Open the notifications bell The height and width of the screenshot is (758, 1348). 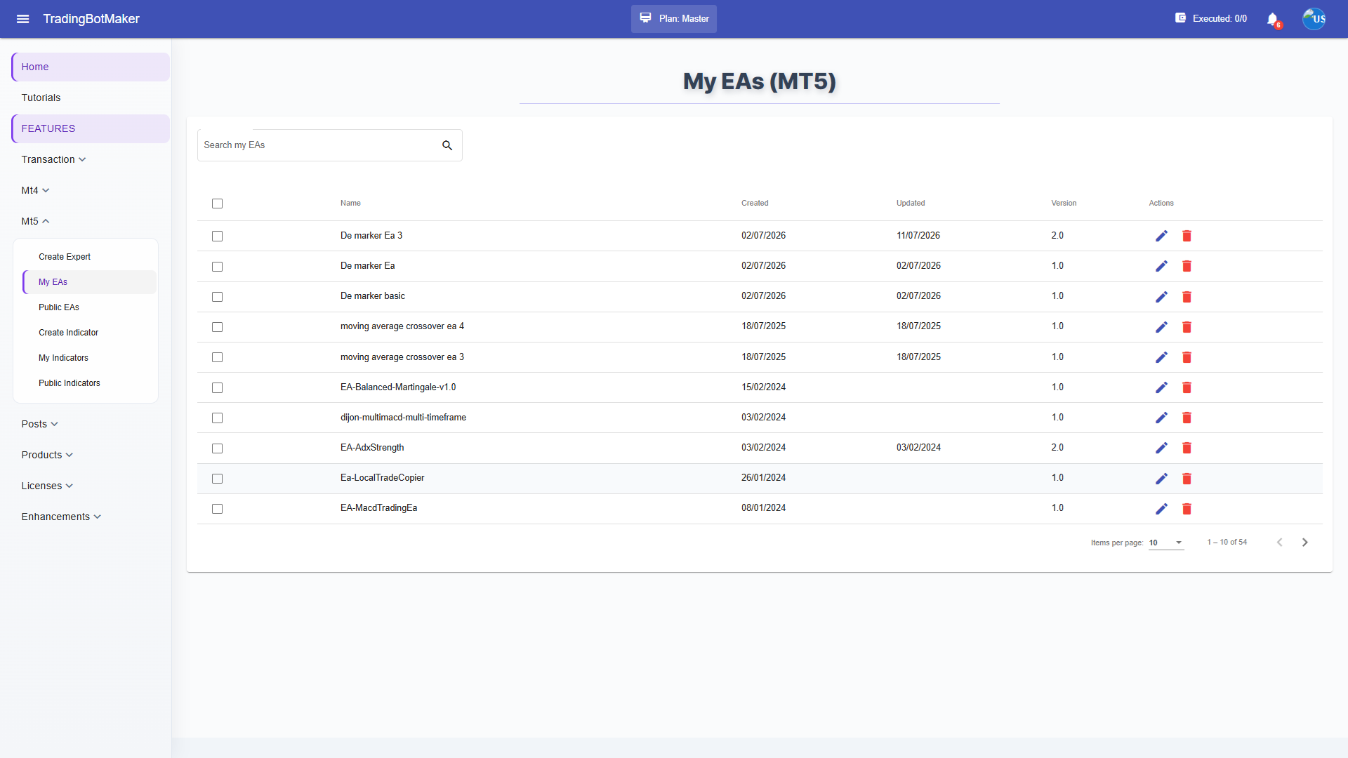pyautogui.click(x=1273, y=19)
